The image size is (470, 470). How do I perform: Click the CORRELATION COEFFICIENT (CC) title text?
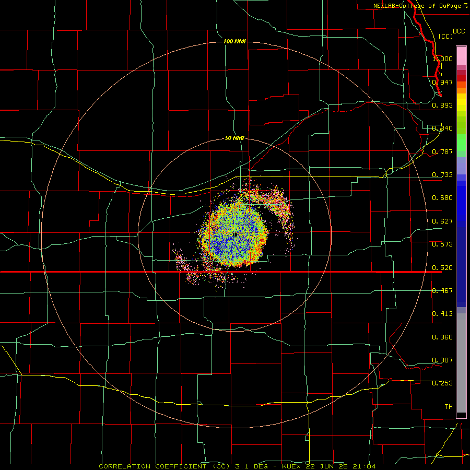[x=164, y=466]
